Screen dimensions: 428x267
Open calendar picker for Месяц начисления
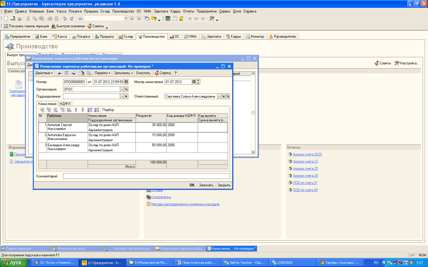pyautogui.click(x=194, y=82)
